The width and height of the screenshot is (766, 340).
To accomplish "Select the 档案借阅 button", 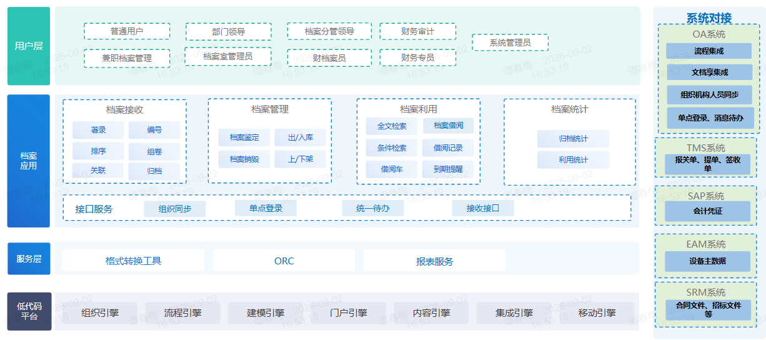I will coord(448,126).
